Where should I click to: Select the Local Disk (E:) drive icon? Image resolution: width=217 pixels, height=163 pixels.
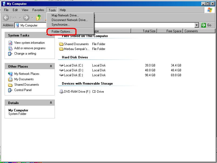(61, 75)
